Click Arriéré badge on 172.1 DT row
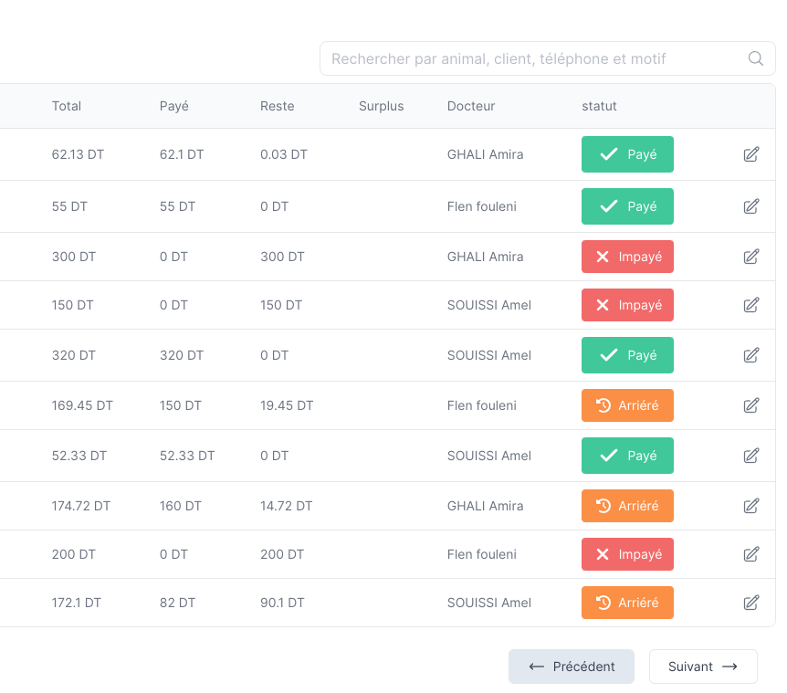Screen dimensions: 787x693 pos(627,603)
